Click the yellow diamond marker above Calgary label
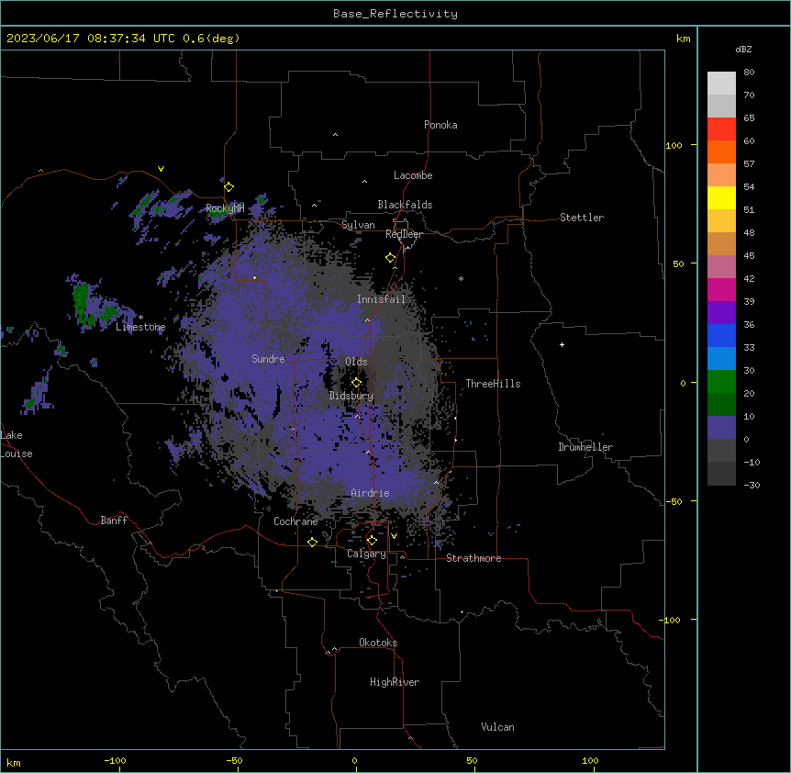Screen dimensions: 791x773 coord(372,541)
